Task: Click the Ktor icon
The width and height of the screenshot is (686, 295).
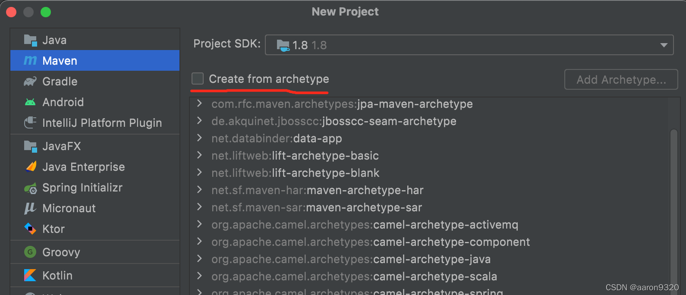Action: 30,229
